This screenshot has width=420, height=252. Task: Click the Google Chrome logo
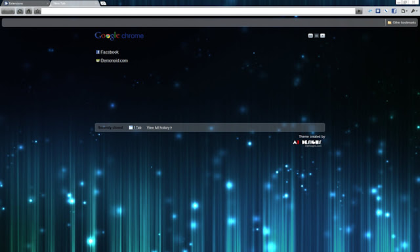click(119, 36)
